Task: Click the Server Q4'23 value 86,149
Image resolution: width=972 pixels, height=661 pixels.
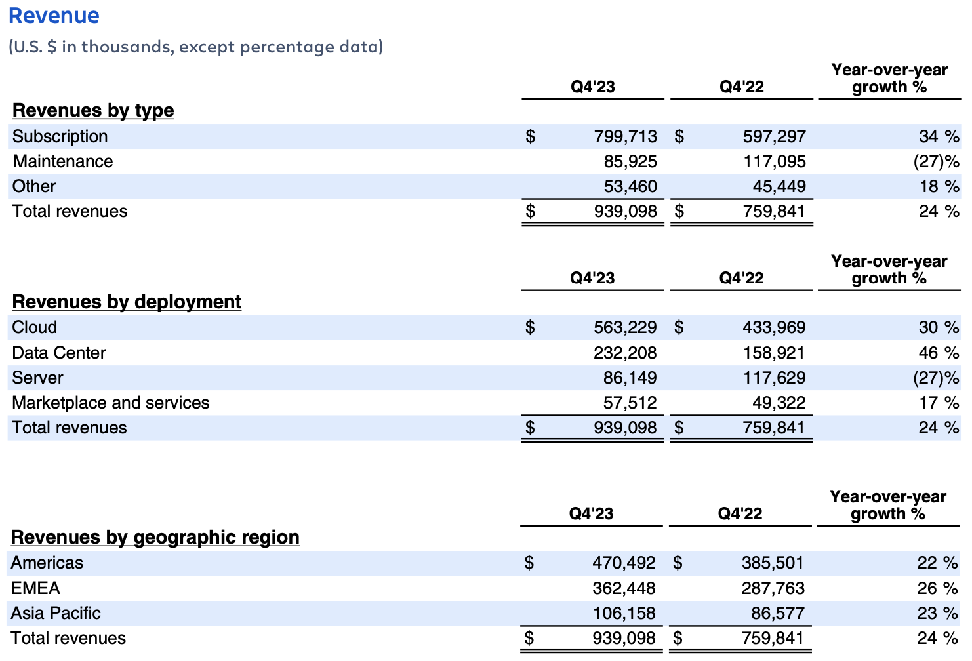Action: pyautogui.click(x=630, y=378)
